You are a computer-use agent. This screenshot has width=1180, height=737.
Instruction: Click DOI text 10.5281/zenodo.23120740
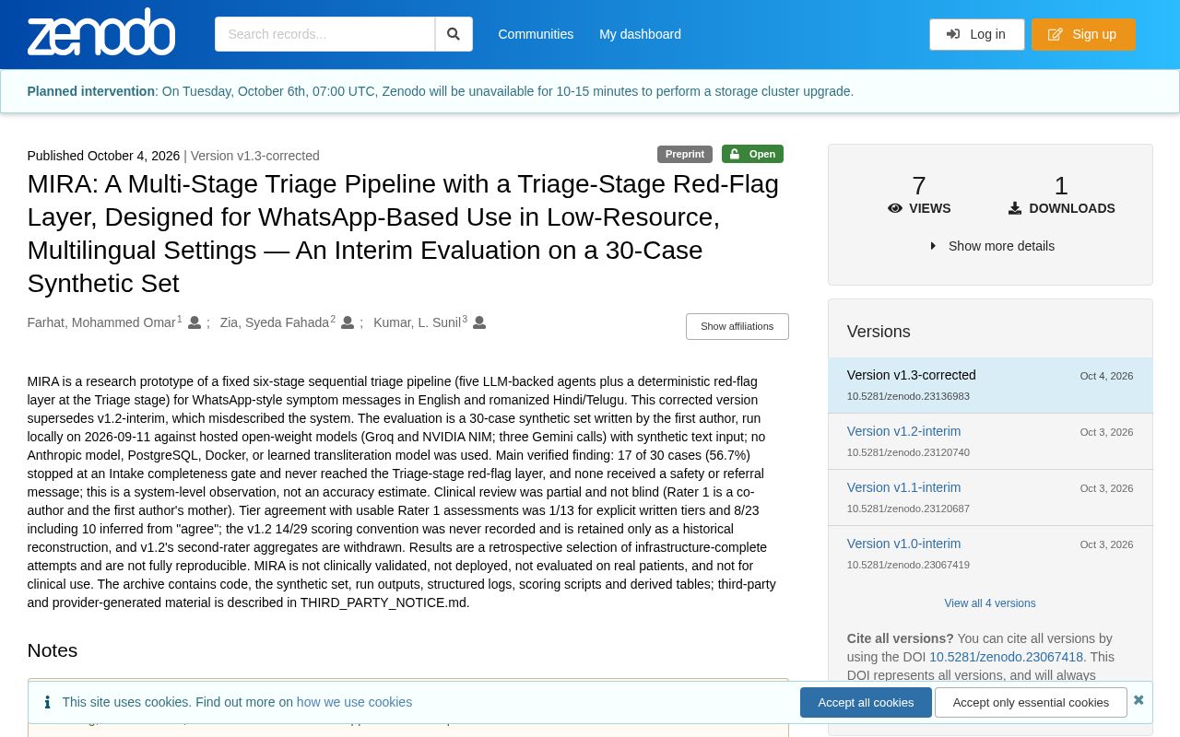pyautogui.click(x=908, y=452)
